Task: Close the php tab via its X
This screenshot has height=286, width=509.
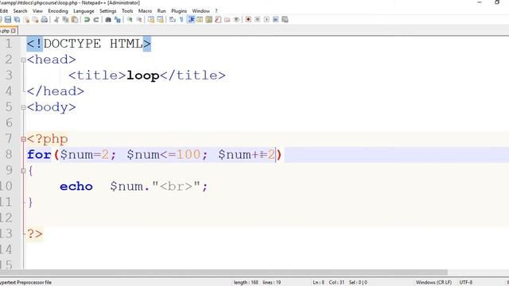Action: tap(14, 31)
